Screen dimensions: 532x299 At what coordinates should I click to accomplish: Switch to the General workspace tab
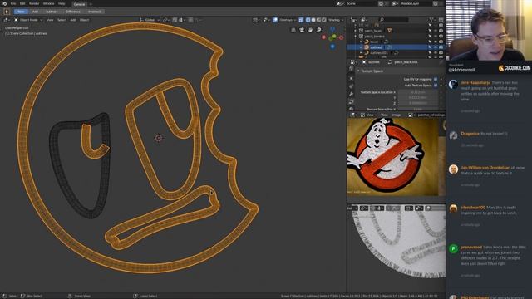tap(80, 4)
